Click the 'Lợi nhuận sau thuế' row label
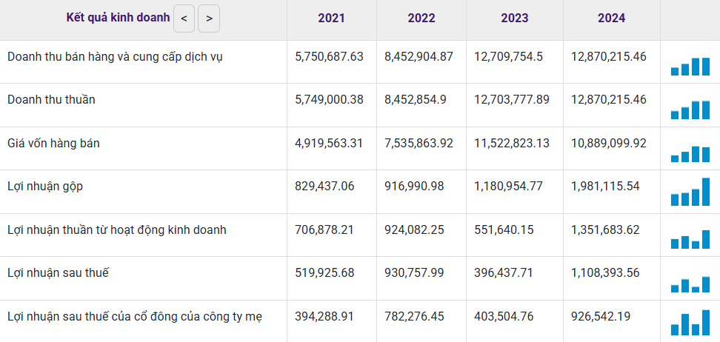The image size is (720, 342). pos(58,272)
